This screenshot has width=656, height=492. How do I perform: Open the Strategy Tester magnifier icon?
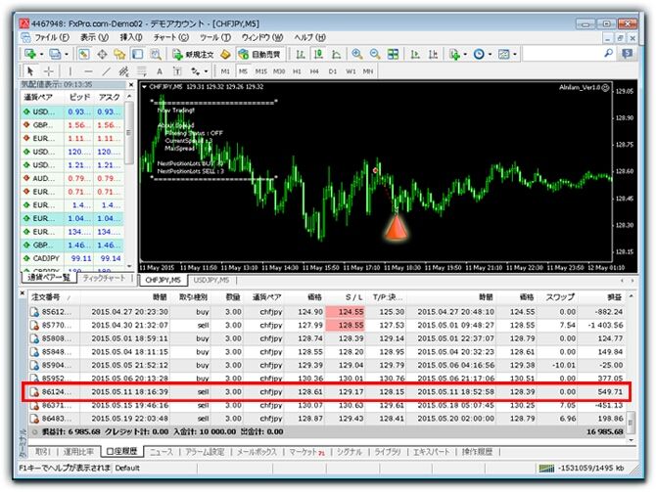156,55
